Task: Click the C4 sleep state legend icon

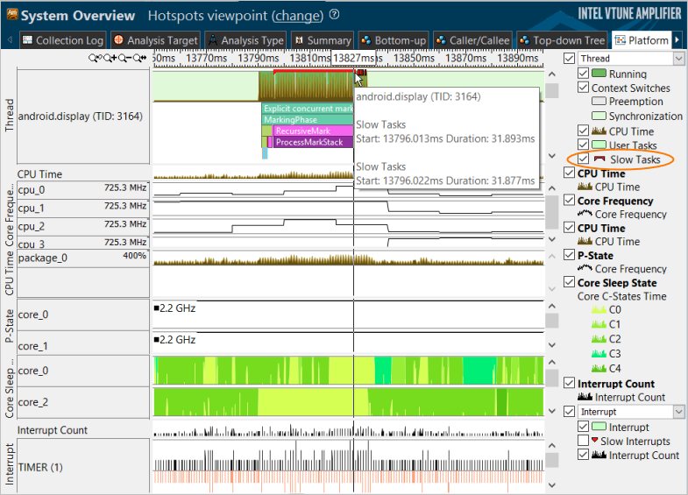Action: pos(599,368)
